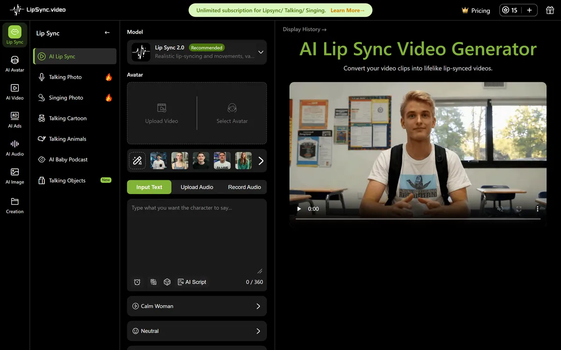Click the Upload Video area
The image size is (561, 350).
click(162, 113)
